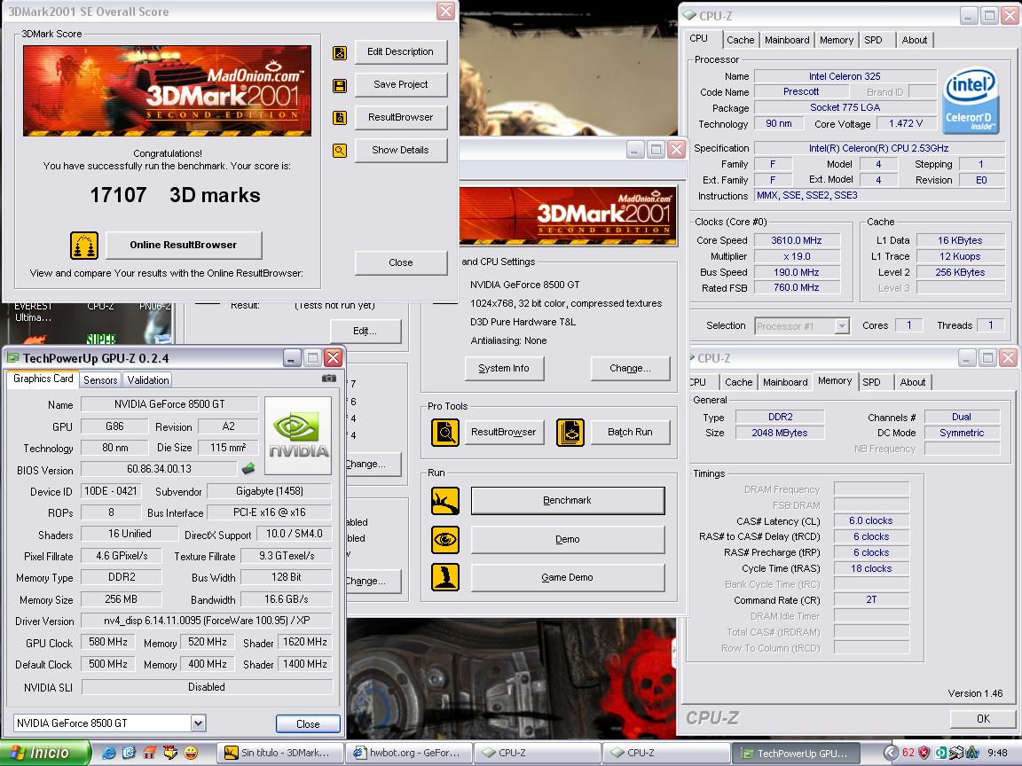Open the GPU selection dropdown in GPU-Z
1022x766 pixels.
point(198,723)
